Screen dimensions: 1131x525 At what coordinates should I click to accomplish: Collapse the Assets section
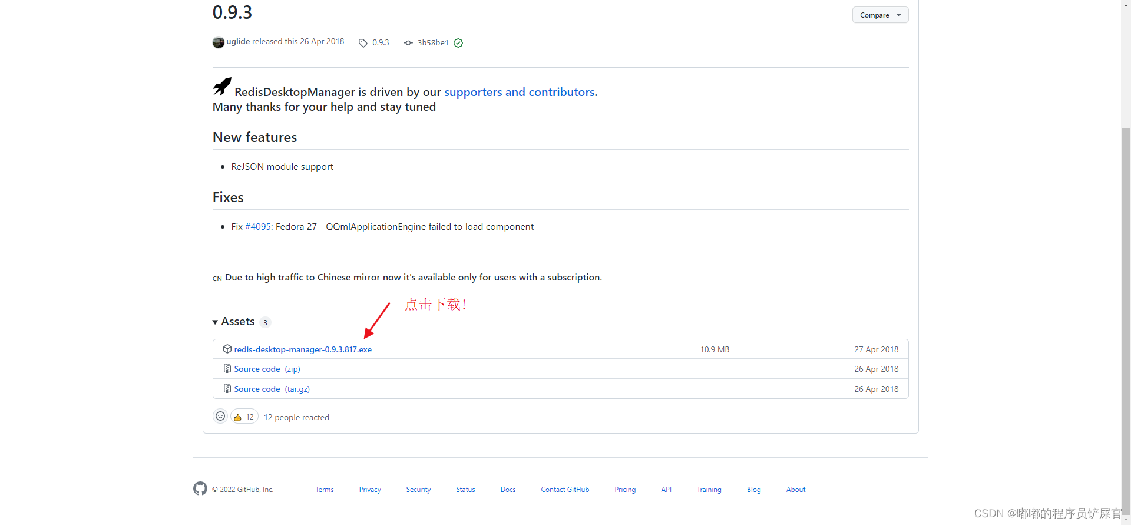[x=234, y=322]
